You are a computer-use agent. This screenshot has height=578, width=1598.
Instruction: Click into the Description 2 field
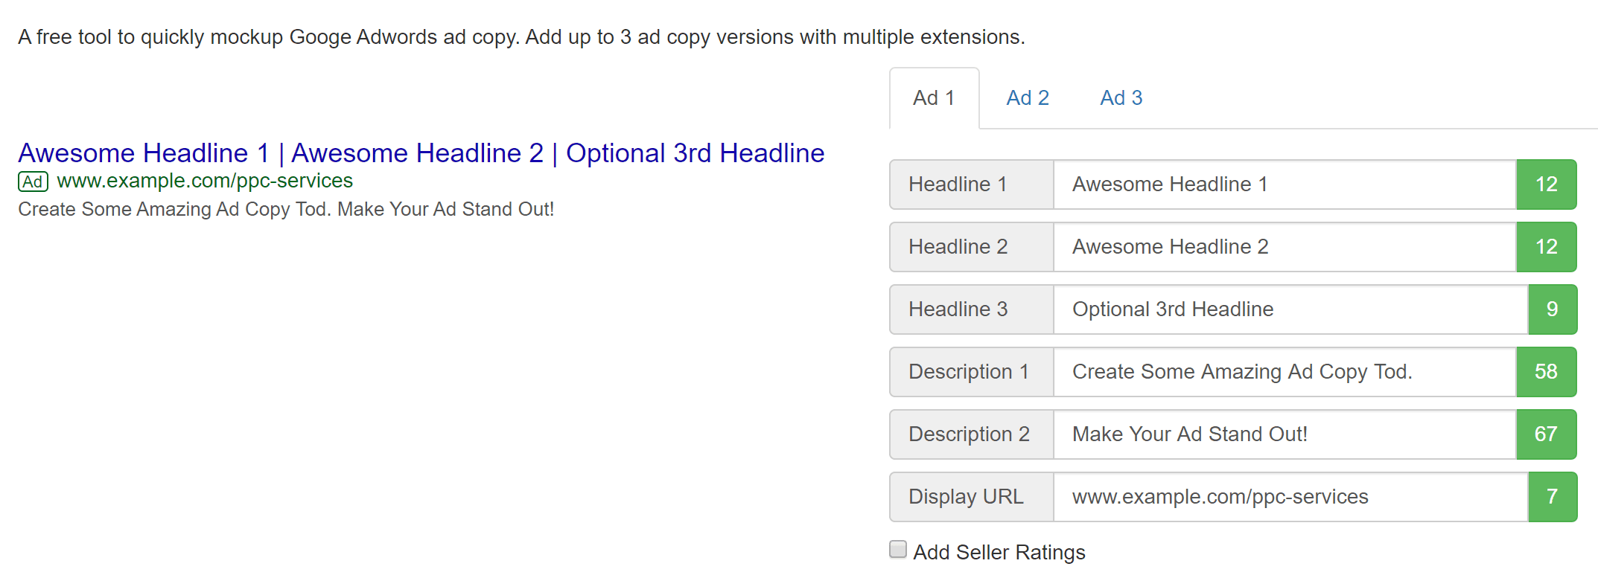coord(1284,434)
